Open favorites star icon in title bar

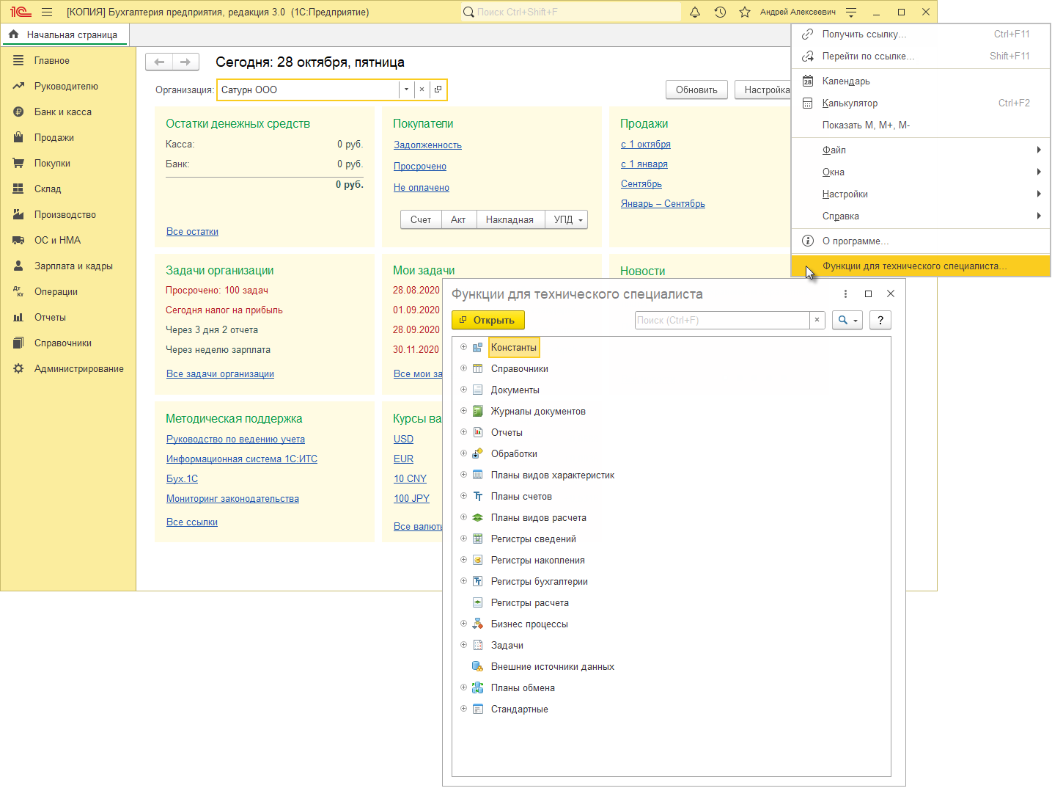745,12
